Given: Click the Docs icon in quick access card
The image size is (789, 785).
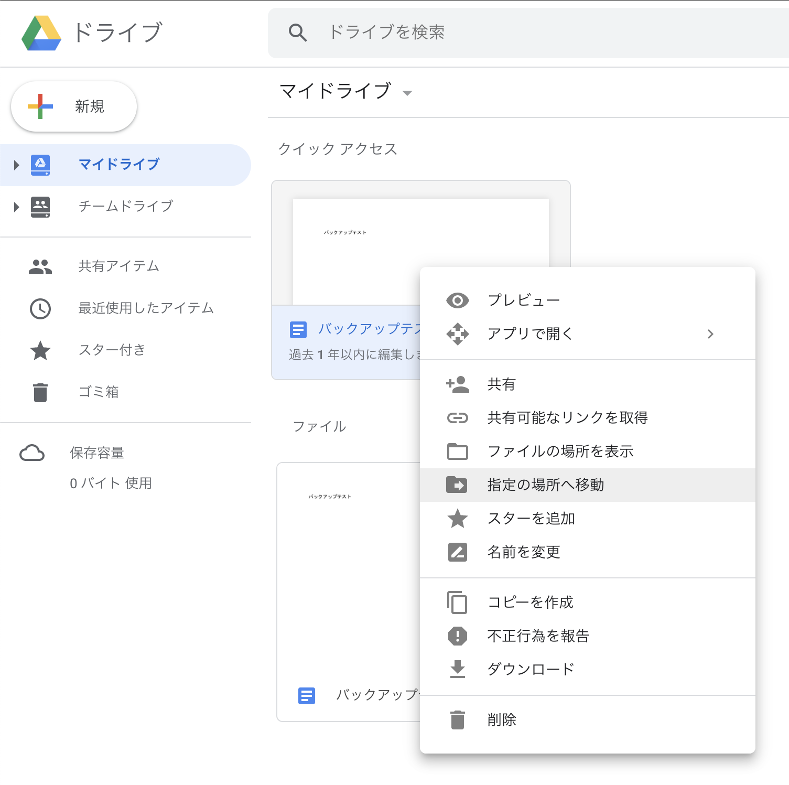Looking at the screenshot, I should (x=298, y=330).
